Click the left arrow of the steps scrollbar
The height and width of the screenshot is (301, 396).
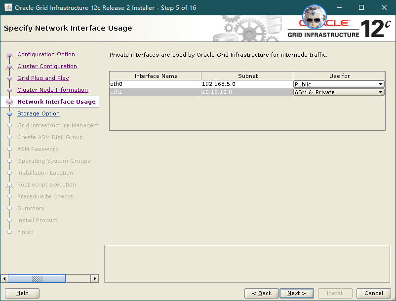[4, 279]
